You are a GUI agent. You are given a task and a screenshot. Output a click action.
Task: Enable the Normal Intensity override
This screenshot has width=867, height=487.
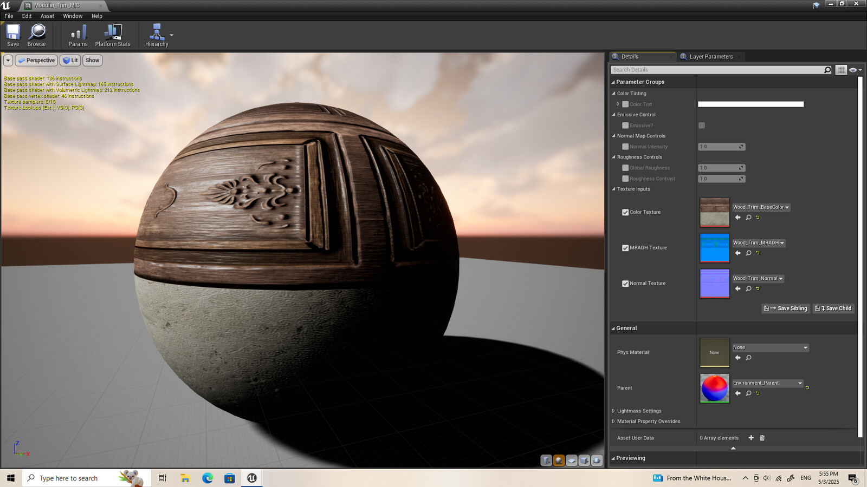(625, 147)
